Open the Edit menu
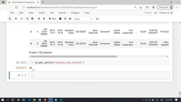This screenshot has width=181, height=102. coord(21,13)
